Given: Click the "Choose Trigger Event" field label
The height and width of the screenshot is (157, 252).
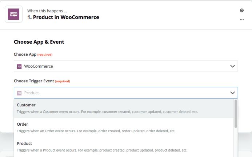Looking at the screenshot, I should point(33,81).
